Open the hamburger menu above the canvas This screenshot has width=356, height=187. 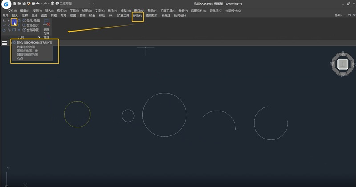coord(4,43)
